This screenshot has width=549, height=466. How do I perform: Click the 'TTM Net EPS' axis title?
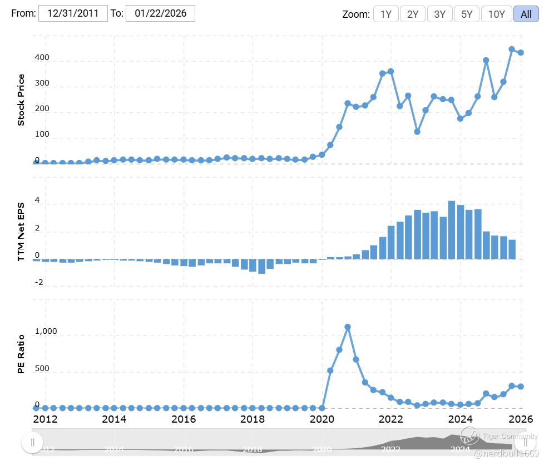tap(21, 232)
